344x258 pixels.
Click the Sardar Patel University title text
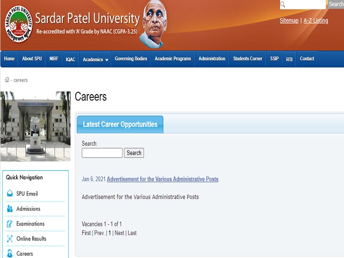(x=87, y=19)
